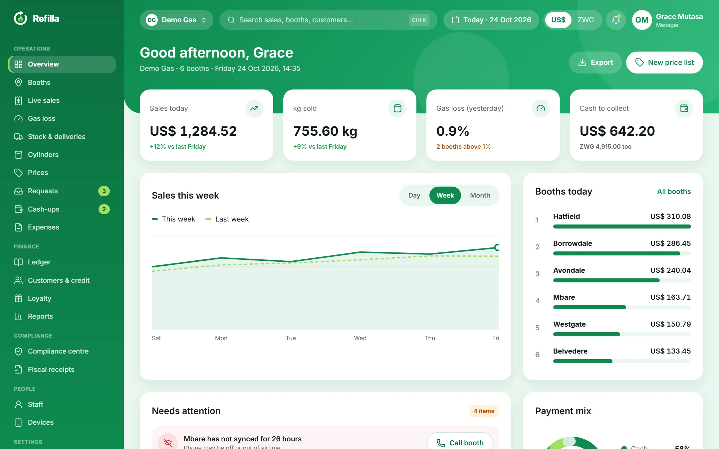This screenshot has height=449, width=719.
Task: Click the Call booth button
Action: pyautogui.click(x=460, y=443)
